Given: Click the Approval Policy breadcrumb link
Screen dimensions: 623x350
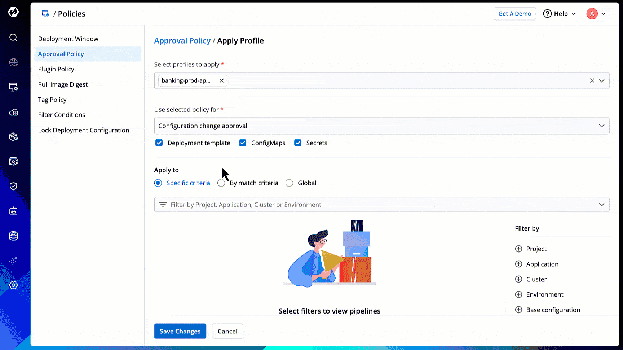Looking at the screenshot, I should coord(182,41).
